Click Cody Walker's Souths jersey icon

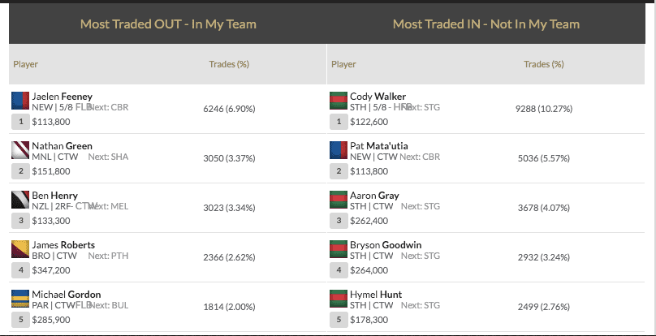tap(339, 101)
